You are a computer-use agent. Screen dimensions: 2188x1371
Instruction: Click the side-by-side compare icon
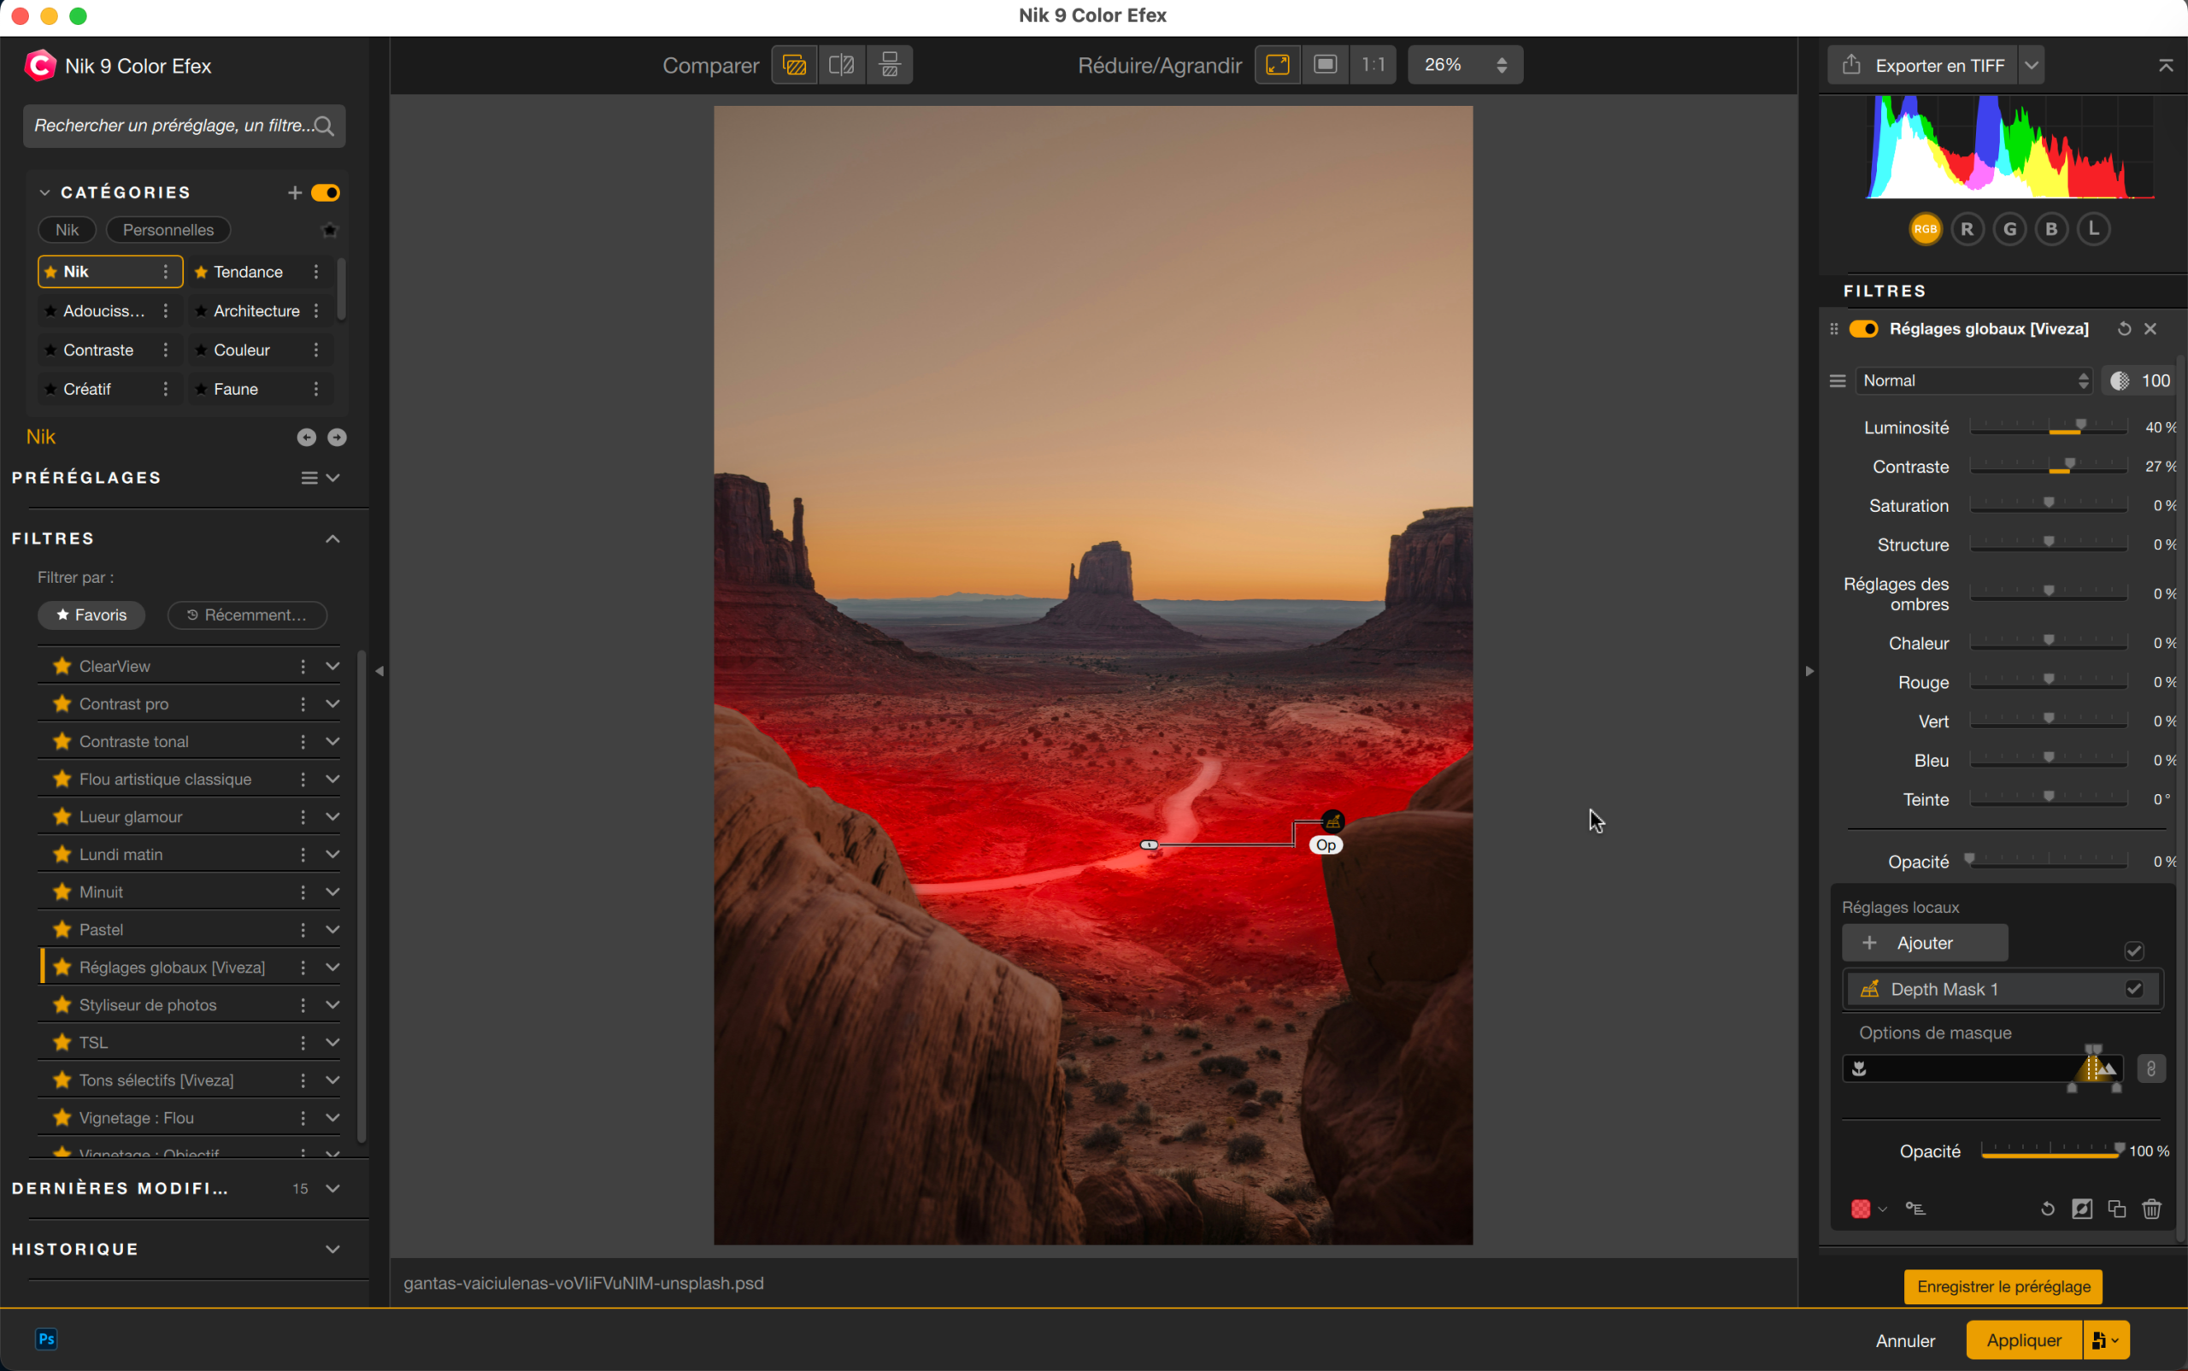(890, 65)
